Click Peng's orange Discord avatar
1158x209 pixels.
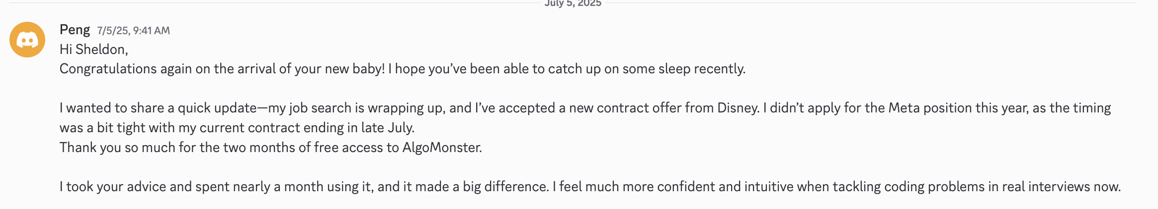pos(27,40)
